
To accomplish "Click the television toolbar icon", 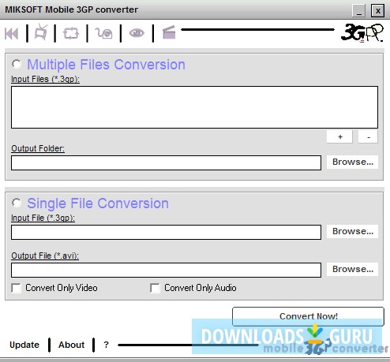I will (x=41, y=32).
